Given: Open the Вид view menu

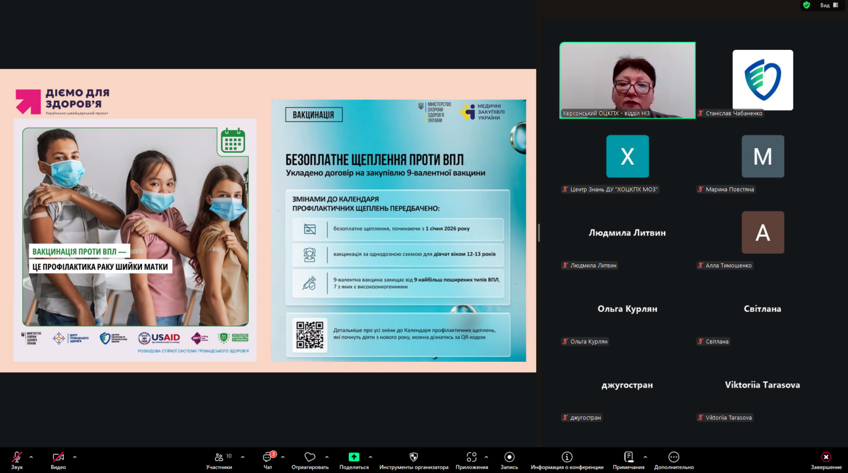Looking at the screenshot, I should point(829,5).
